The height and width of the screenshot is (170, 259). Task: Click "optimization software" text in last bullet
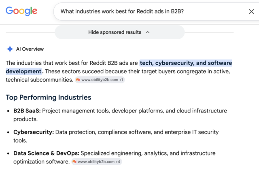41,161
